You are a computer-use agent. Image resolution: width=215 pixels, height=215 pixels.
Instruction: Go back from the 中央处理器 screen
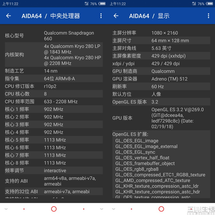(9, 16)
